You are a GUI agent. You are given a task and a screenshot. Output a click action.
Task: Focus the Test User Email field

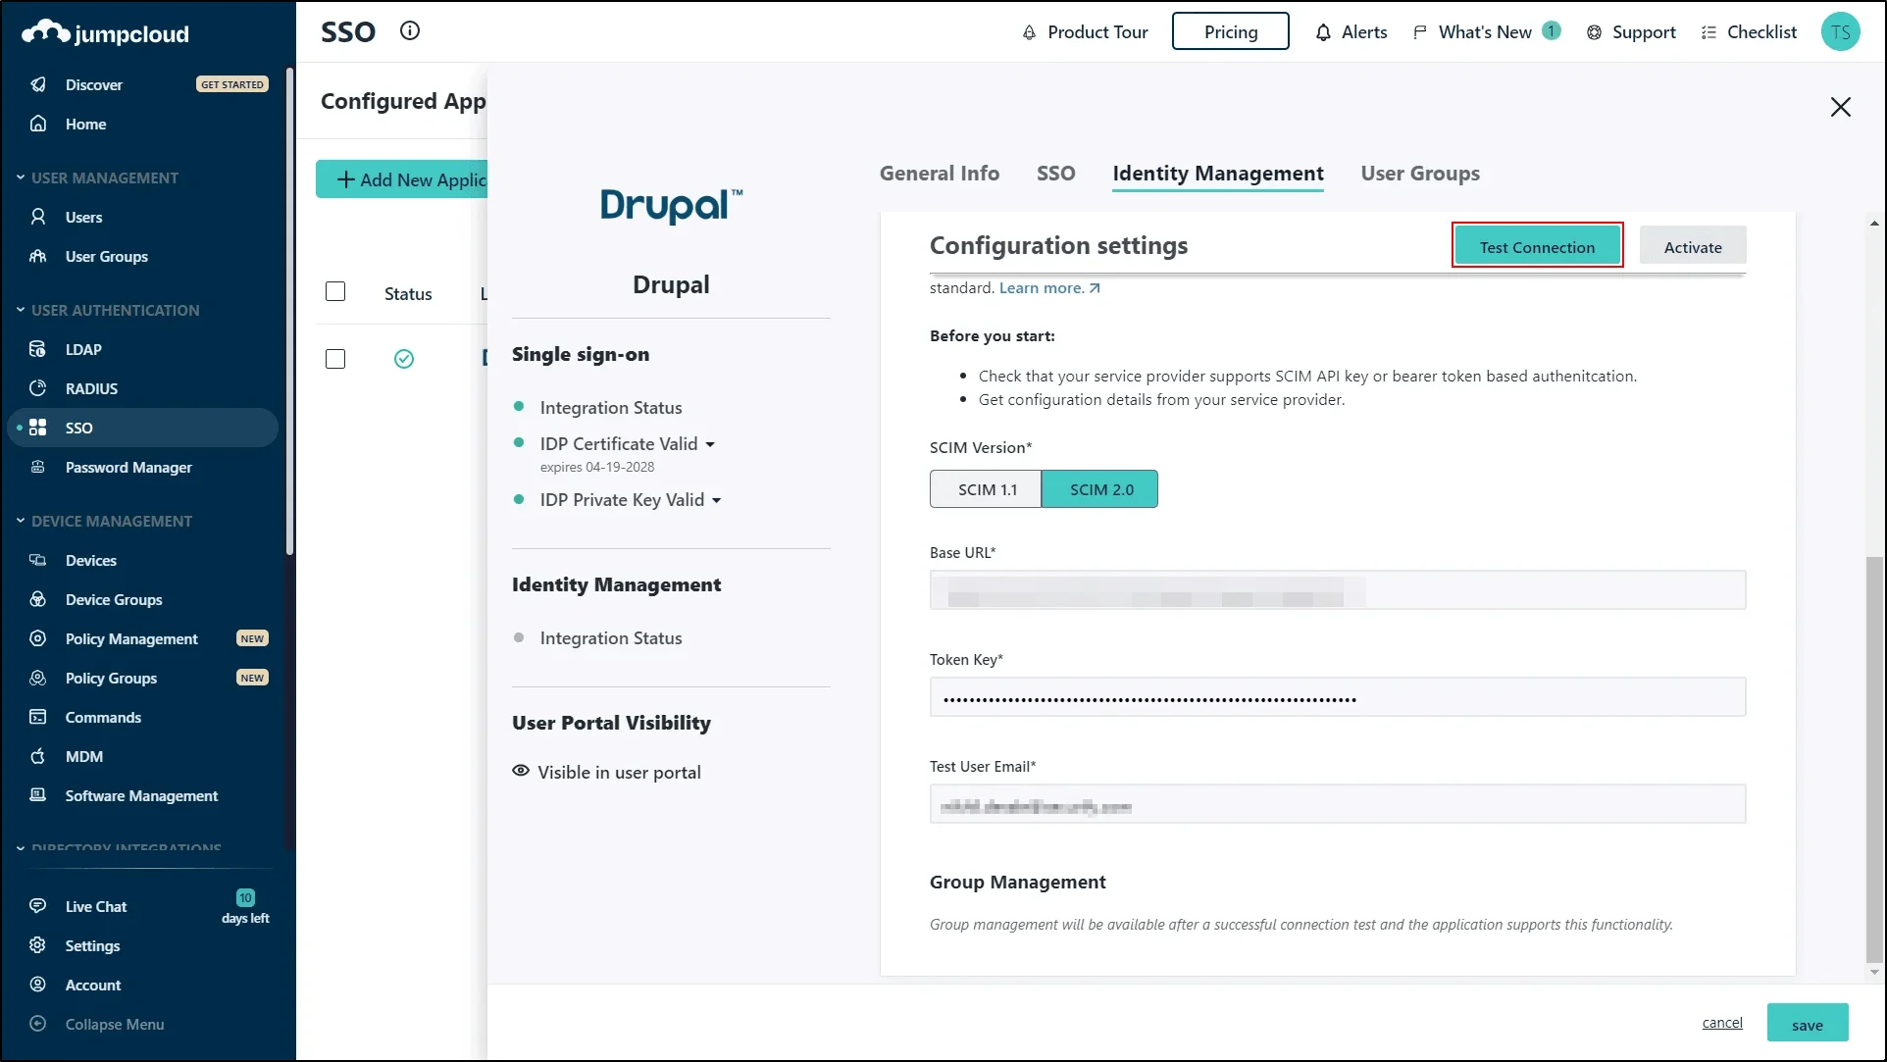1338,804
